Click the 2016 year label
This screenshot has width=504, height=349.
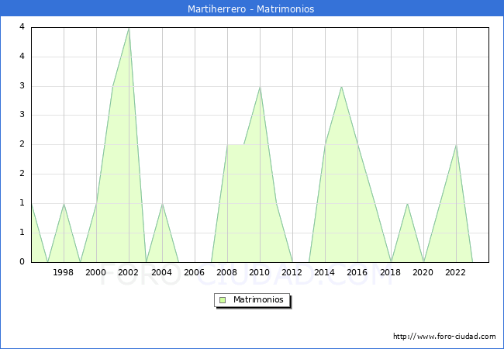click(x=357, y=272)
